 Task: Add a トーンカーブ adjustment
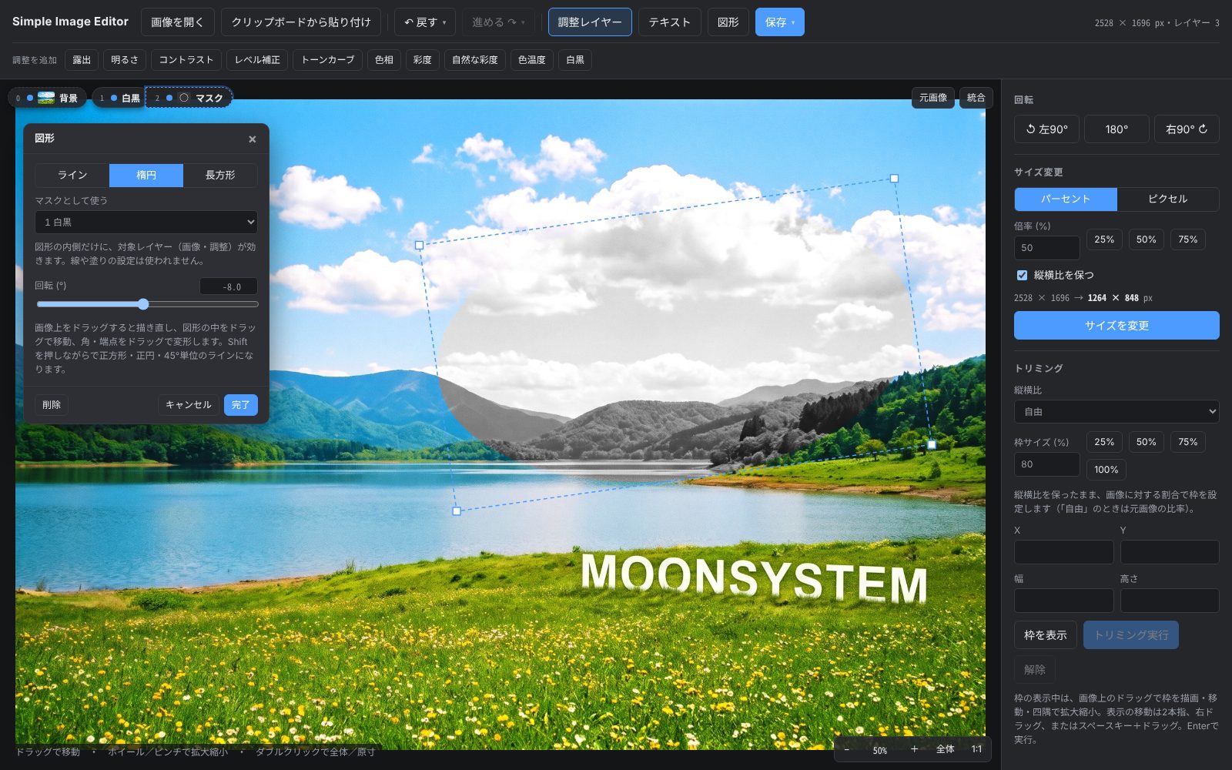(327, 60)
